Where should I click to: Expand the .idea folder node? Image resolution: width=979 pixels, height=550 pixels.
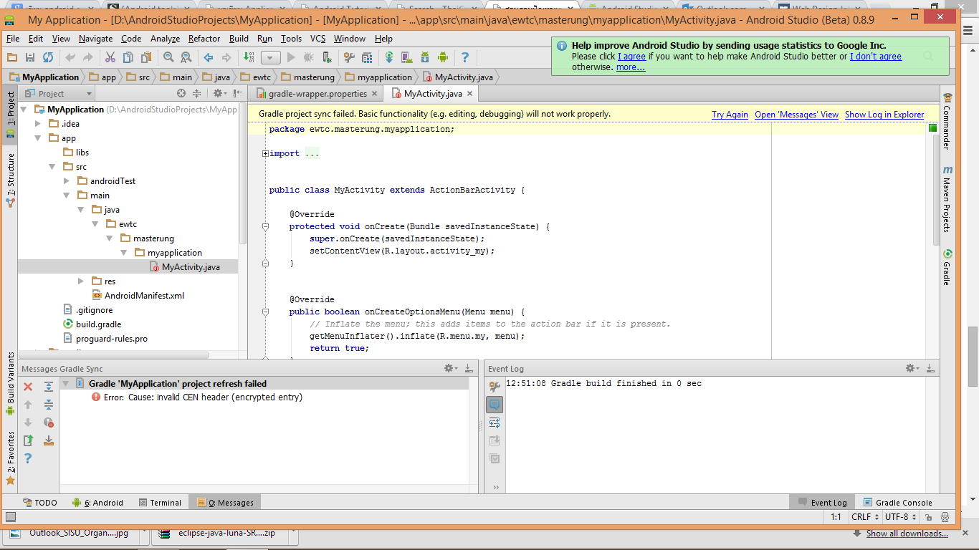click(x=38, y=124)
